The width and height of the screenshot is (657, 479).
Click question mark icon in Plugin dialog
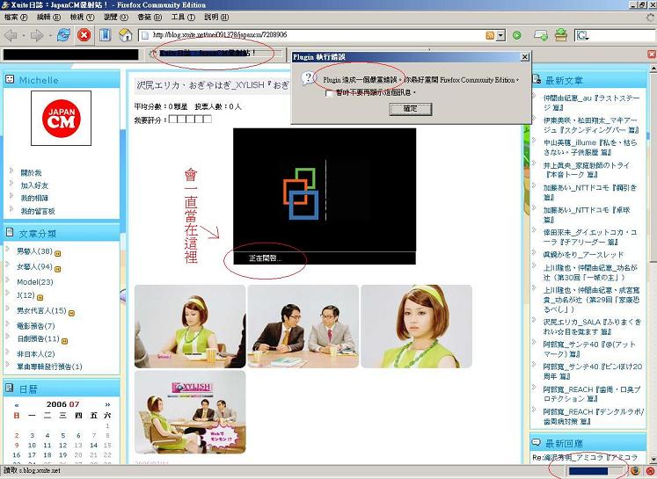309,78
